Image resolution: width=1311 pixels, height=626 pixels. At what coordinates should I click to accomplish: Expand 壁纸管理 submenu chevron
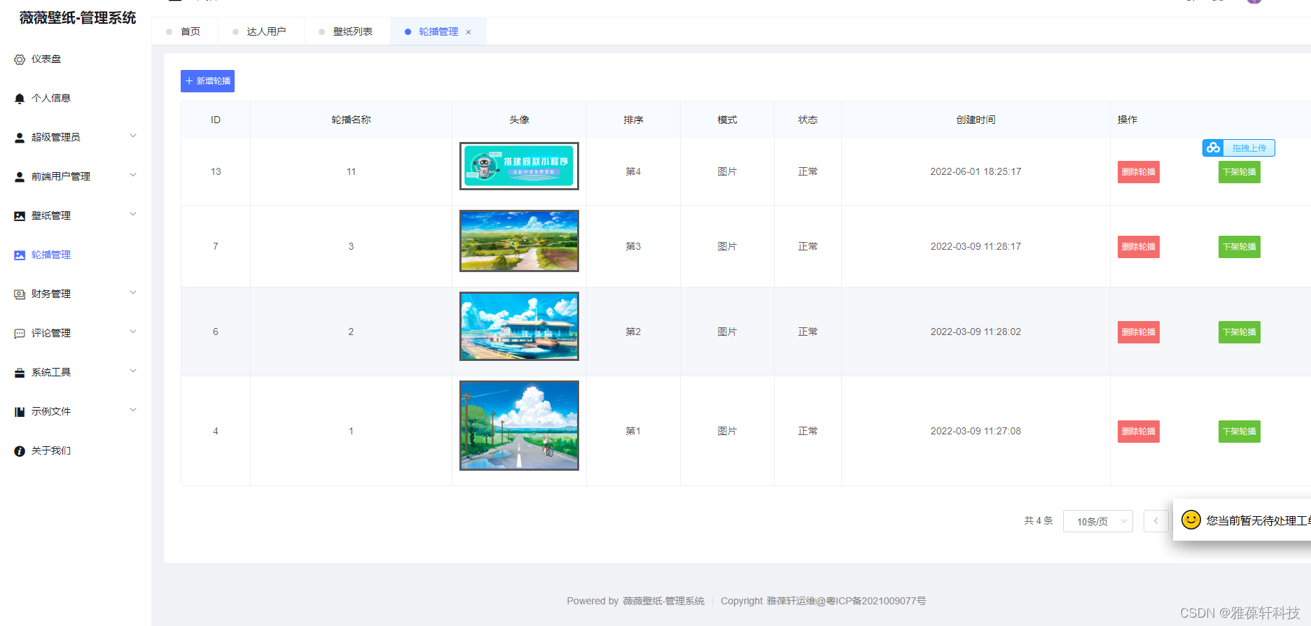pyautogui.click(x=133, y=214)
